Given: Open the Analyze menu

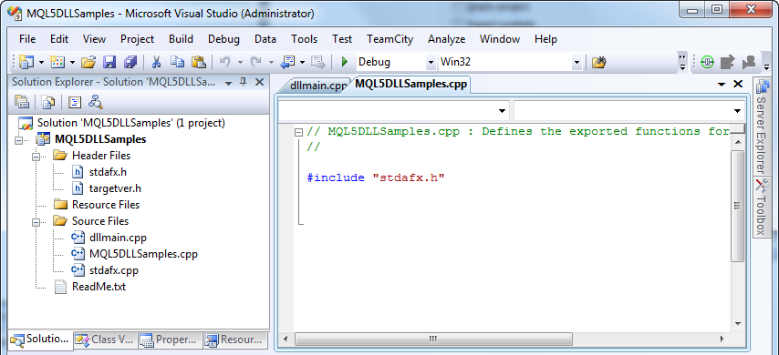Looking at the screenshot, I should [x=447, y=38].
